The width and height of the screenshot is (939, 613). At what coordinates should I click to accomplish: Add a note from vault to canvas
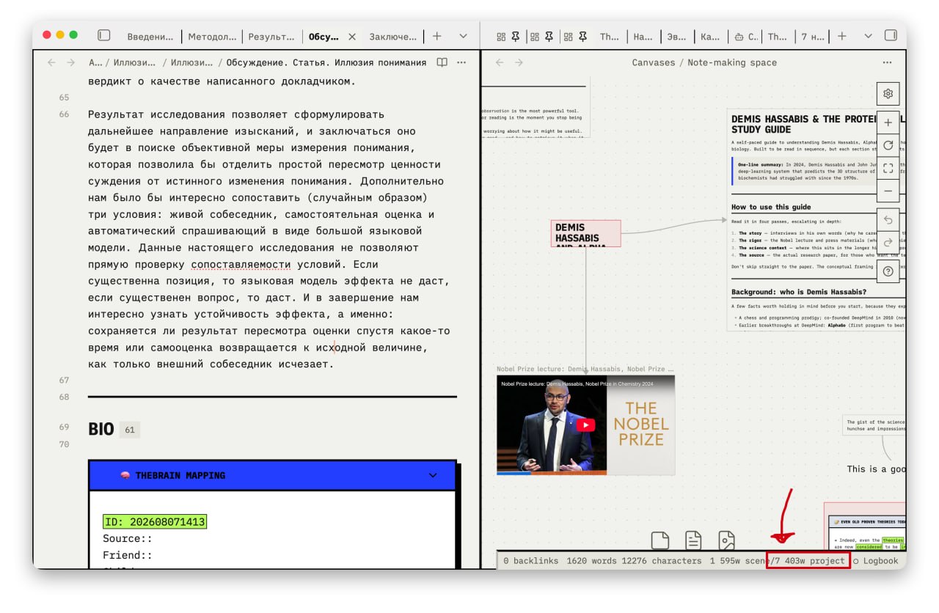pos(693,540)
